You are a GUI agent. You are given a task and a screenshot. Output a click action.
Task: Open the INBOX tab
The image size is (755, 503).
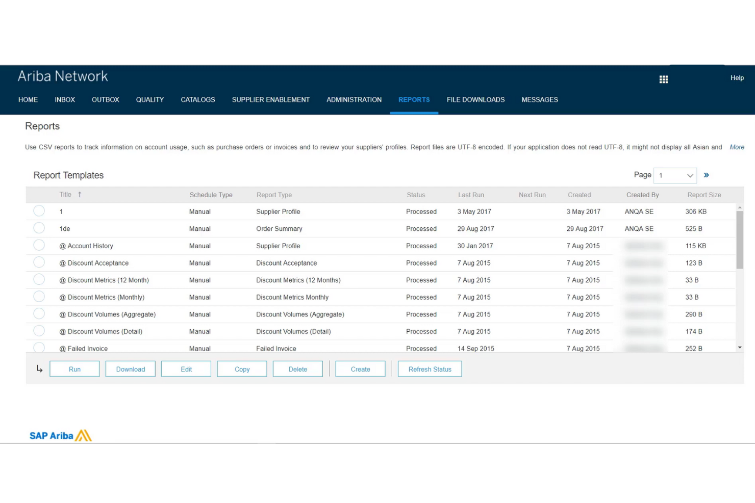click(65, 100)
